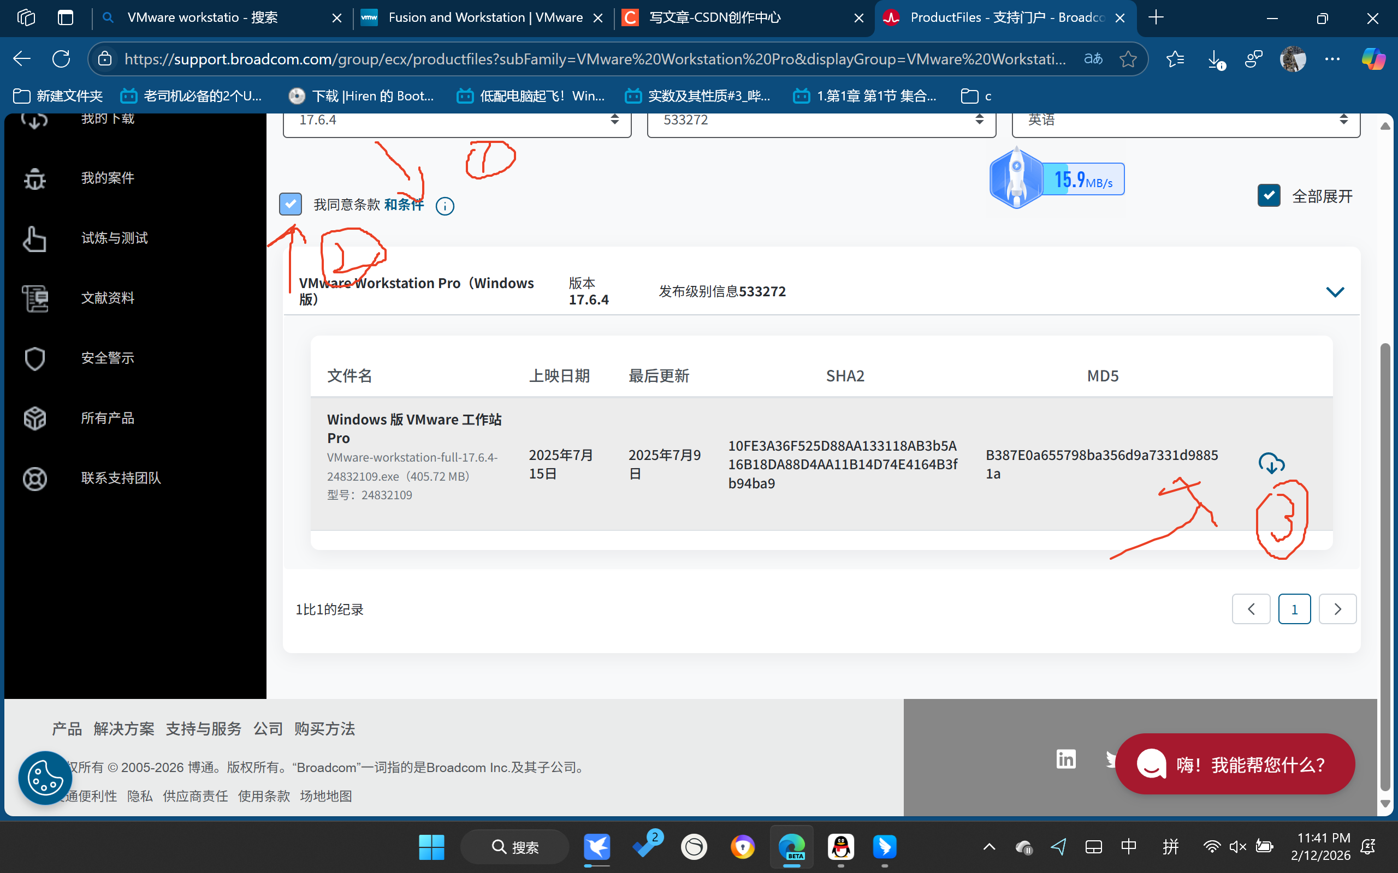Open the taskbar search box
Screen dimensions: 1398x873
coord(515,847)
